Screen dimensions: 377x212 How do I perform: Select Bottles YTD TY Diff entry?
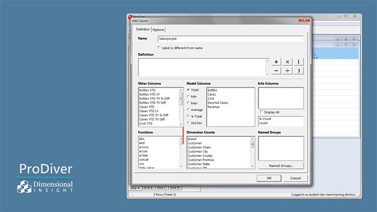153,102
